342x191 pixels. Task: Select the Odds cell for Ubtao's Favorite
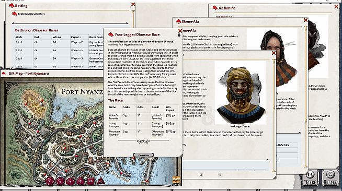pos(143,116)
